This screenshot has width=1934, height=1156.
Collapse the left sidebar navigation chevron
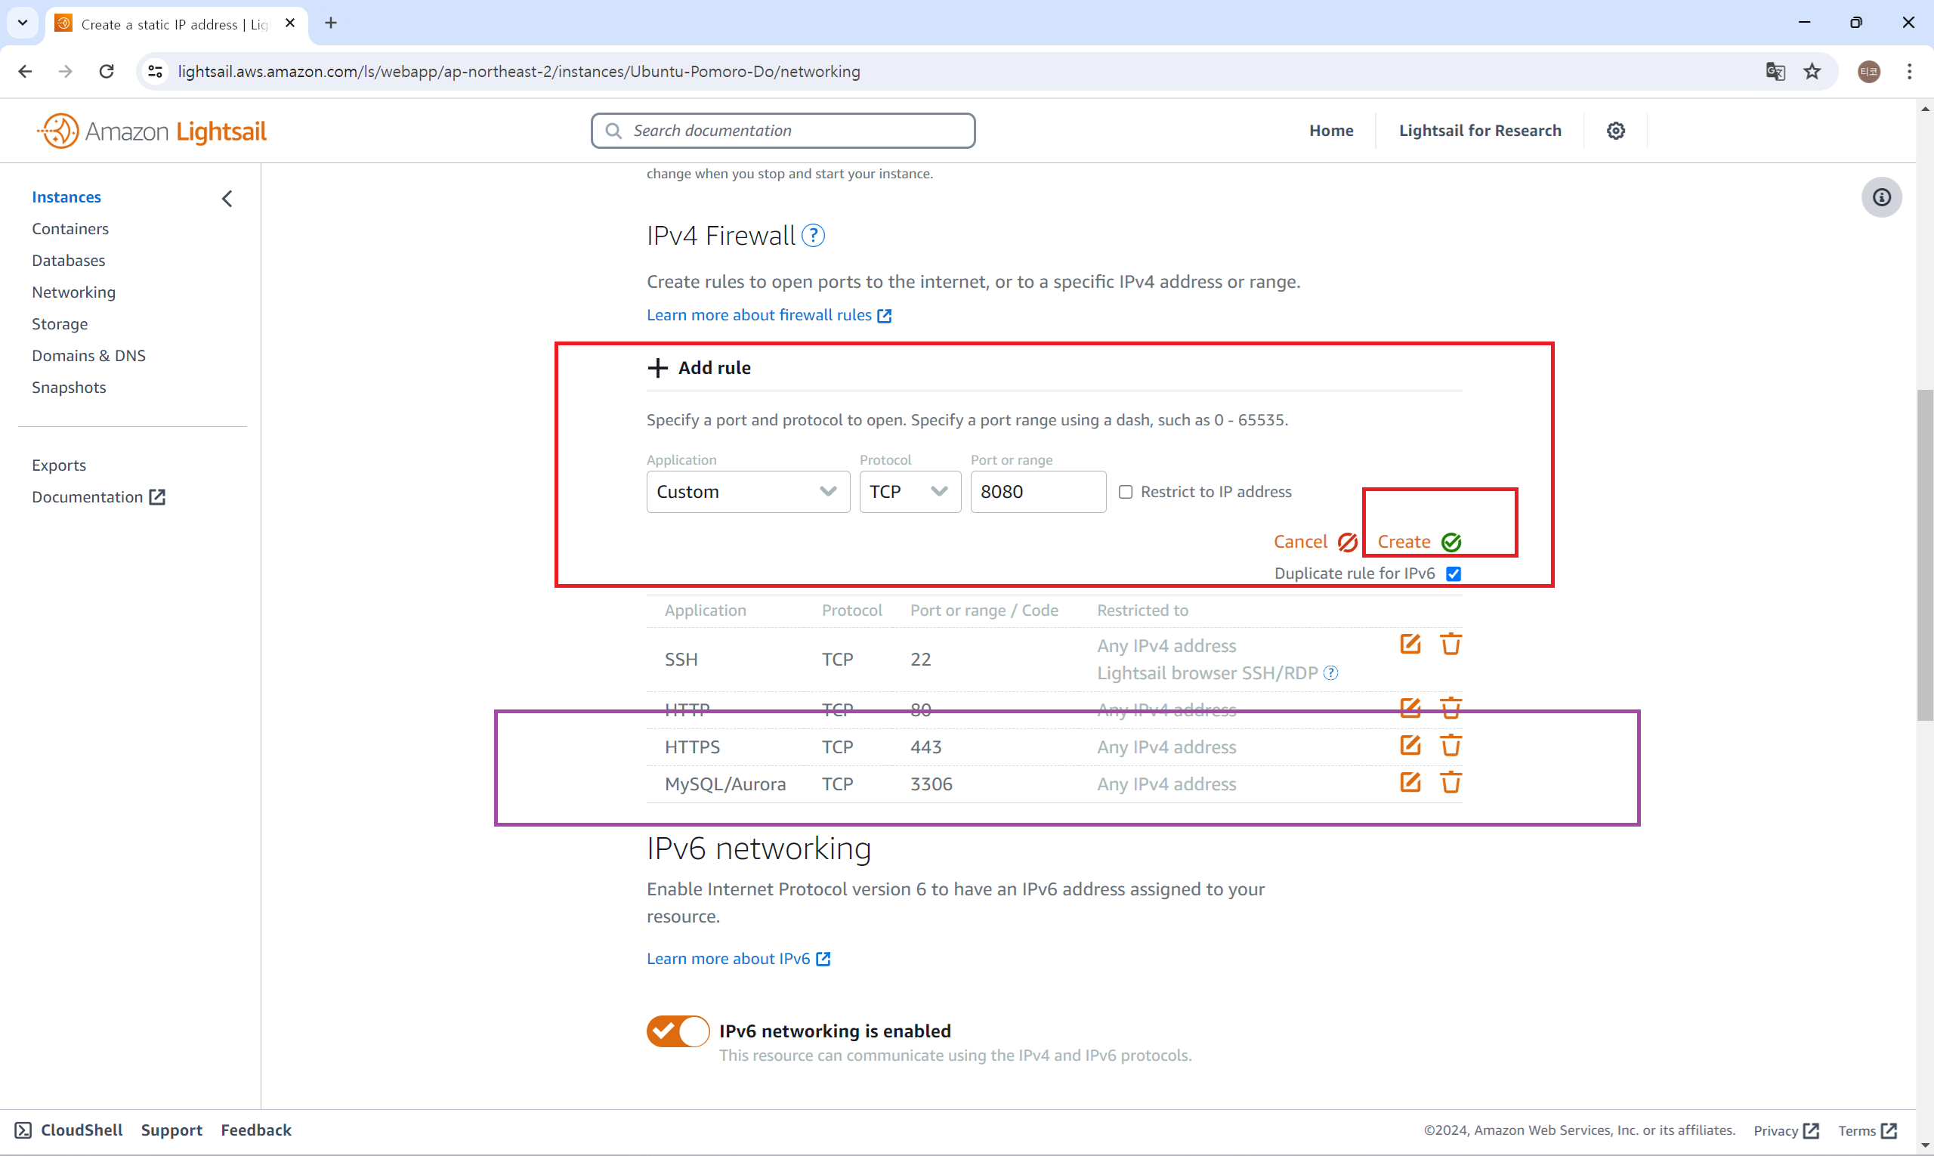point(227,199)
